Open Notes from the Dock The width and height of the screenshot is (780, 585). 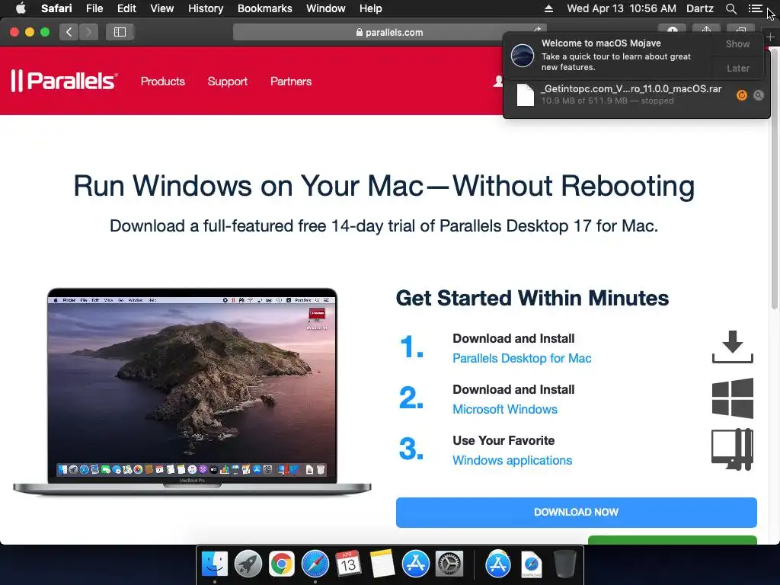(x=382, y=564)
